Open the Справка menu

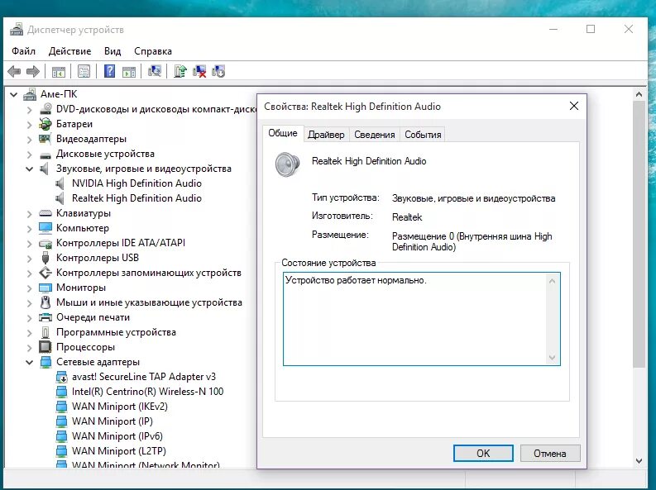pyautogui.click(x=153, y=51)
